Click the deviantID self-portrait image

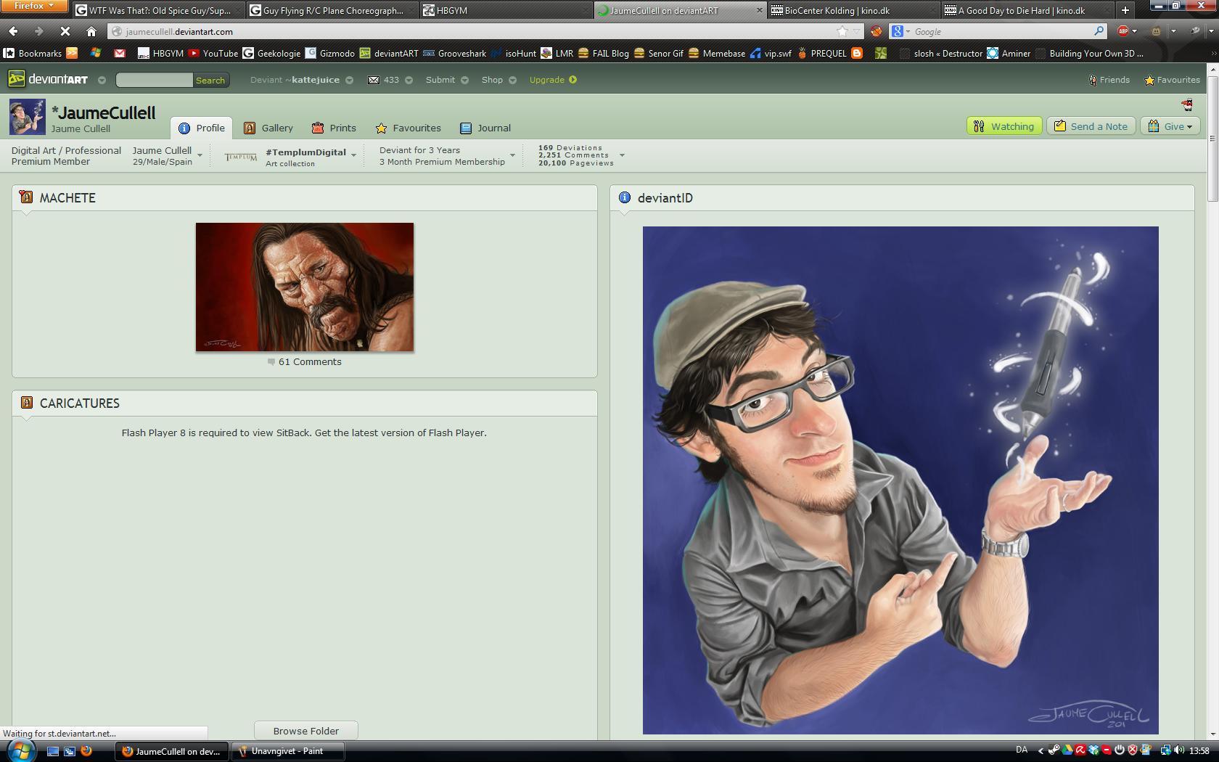point(900,480)
